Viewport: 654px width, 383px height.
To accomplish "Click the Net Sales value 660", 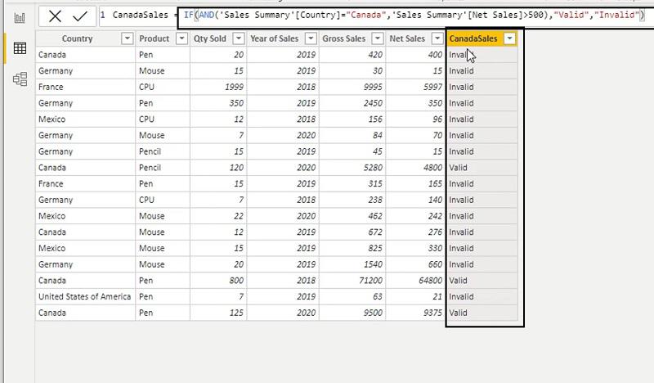I will pos(435,264).
